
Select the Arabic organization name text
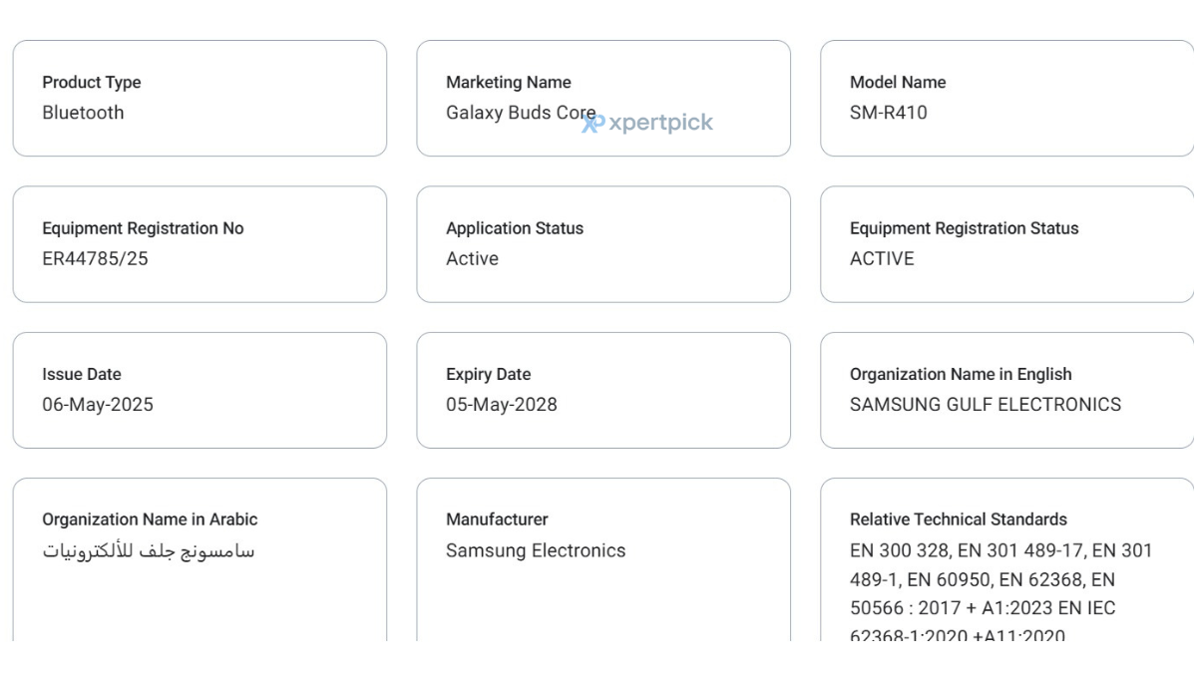tap(149, 550)
